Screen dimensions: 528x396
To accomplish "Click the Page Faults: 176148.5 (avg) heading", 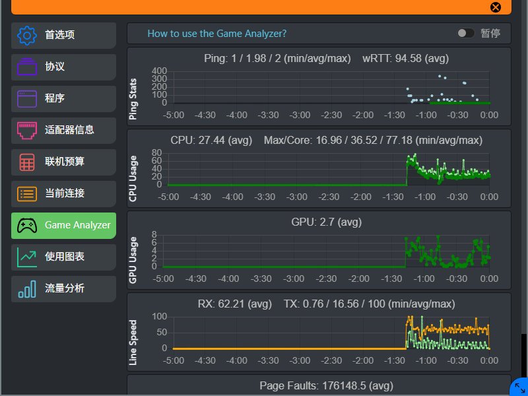I will click(326, 386).
